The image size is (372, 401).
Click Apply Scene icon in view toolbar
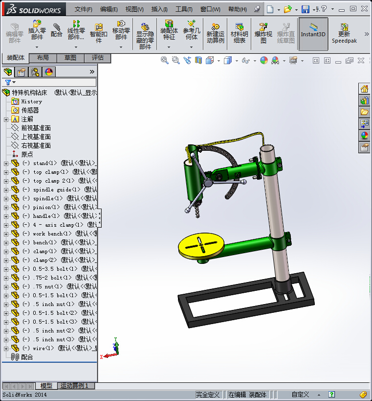coord(275,60)
